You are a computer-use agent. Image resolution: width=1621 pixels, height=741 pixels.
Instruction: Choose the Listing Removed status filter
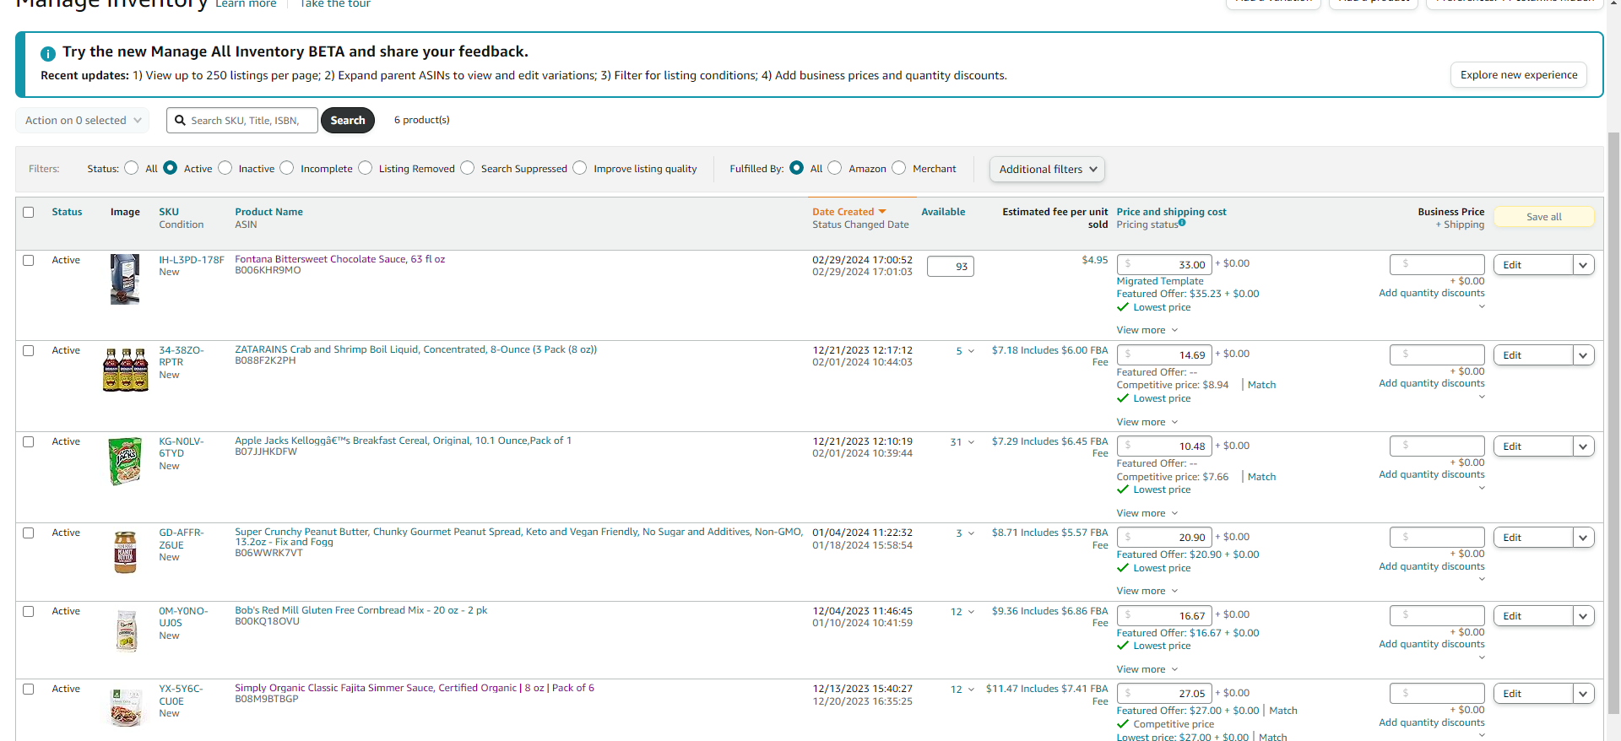tap(366, 168)
